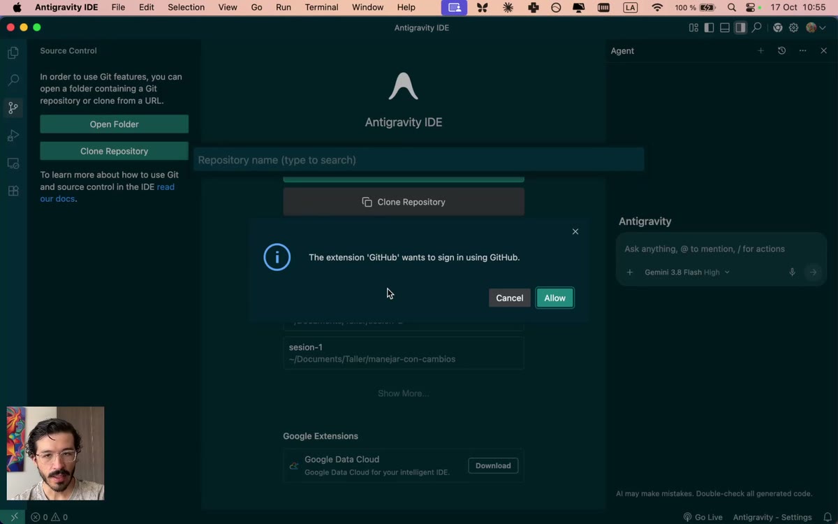Toggle the bottom panel layout icon
Image resolution: width=838 pixels, height=524 pixels.
[x=725, y=28]
